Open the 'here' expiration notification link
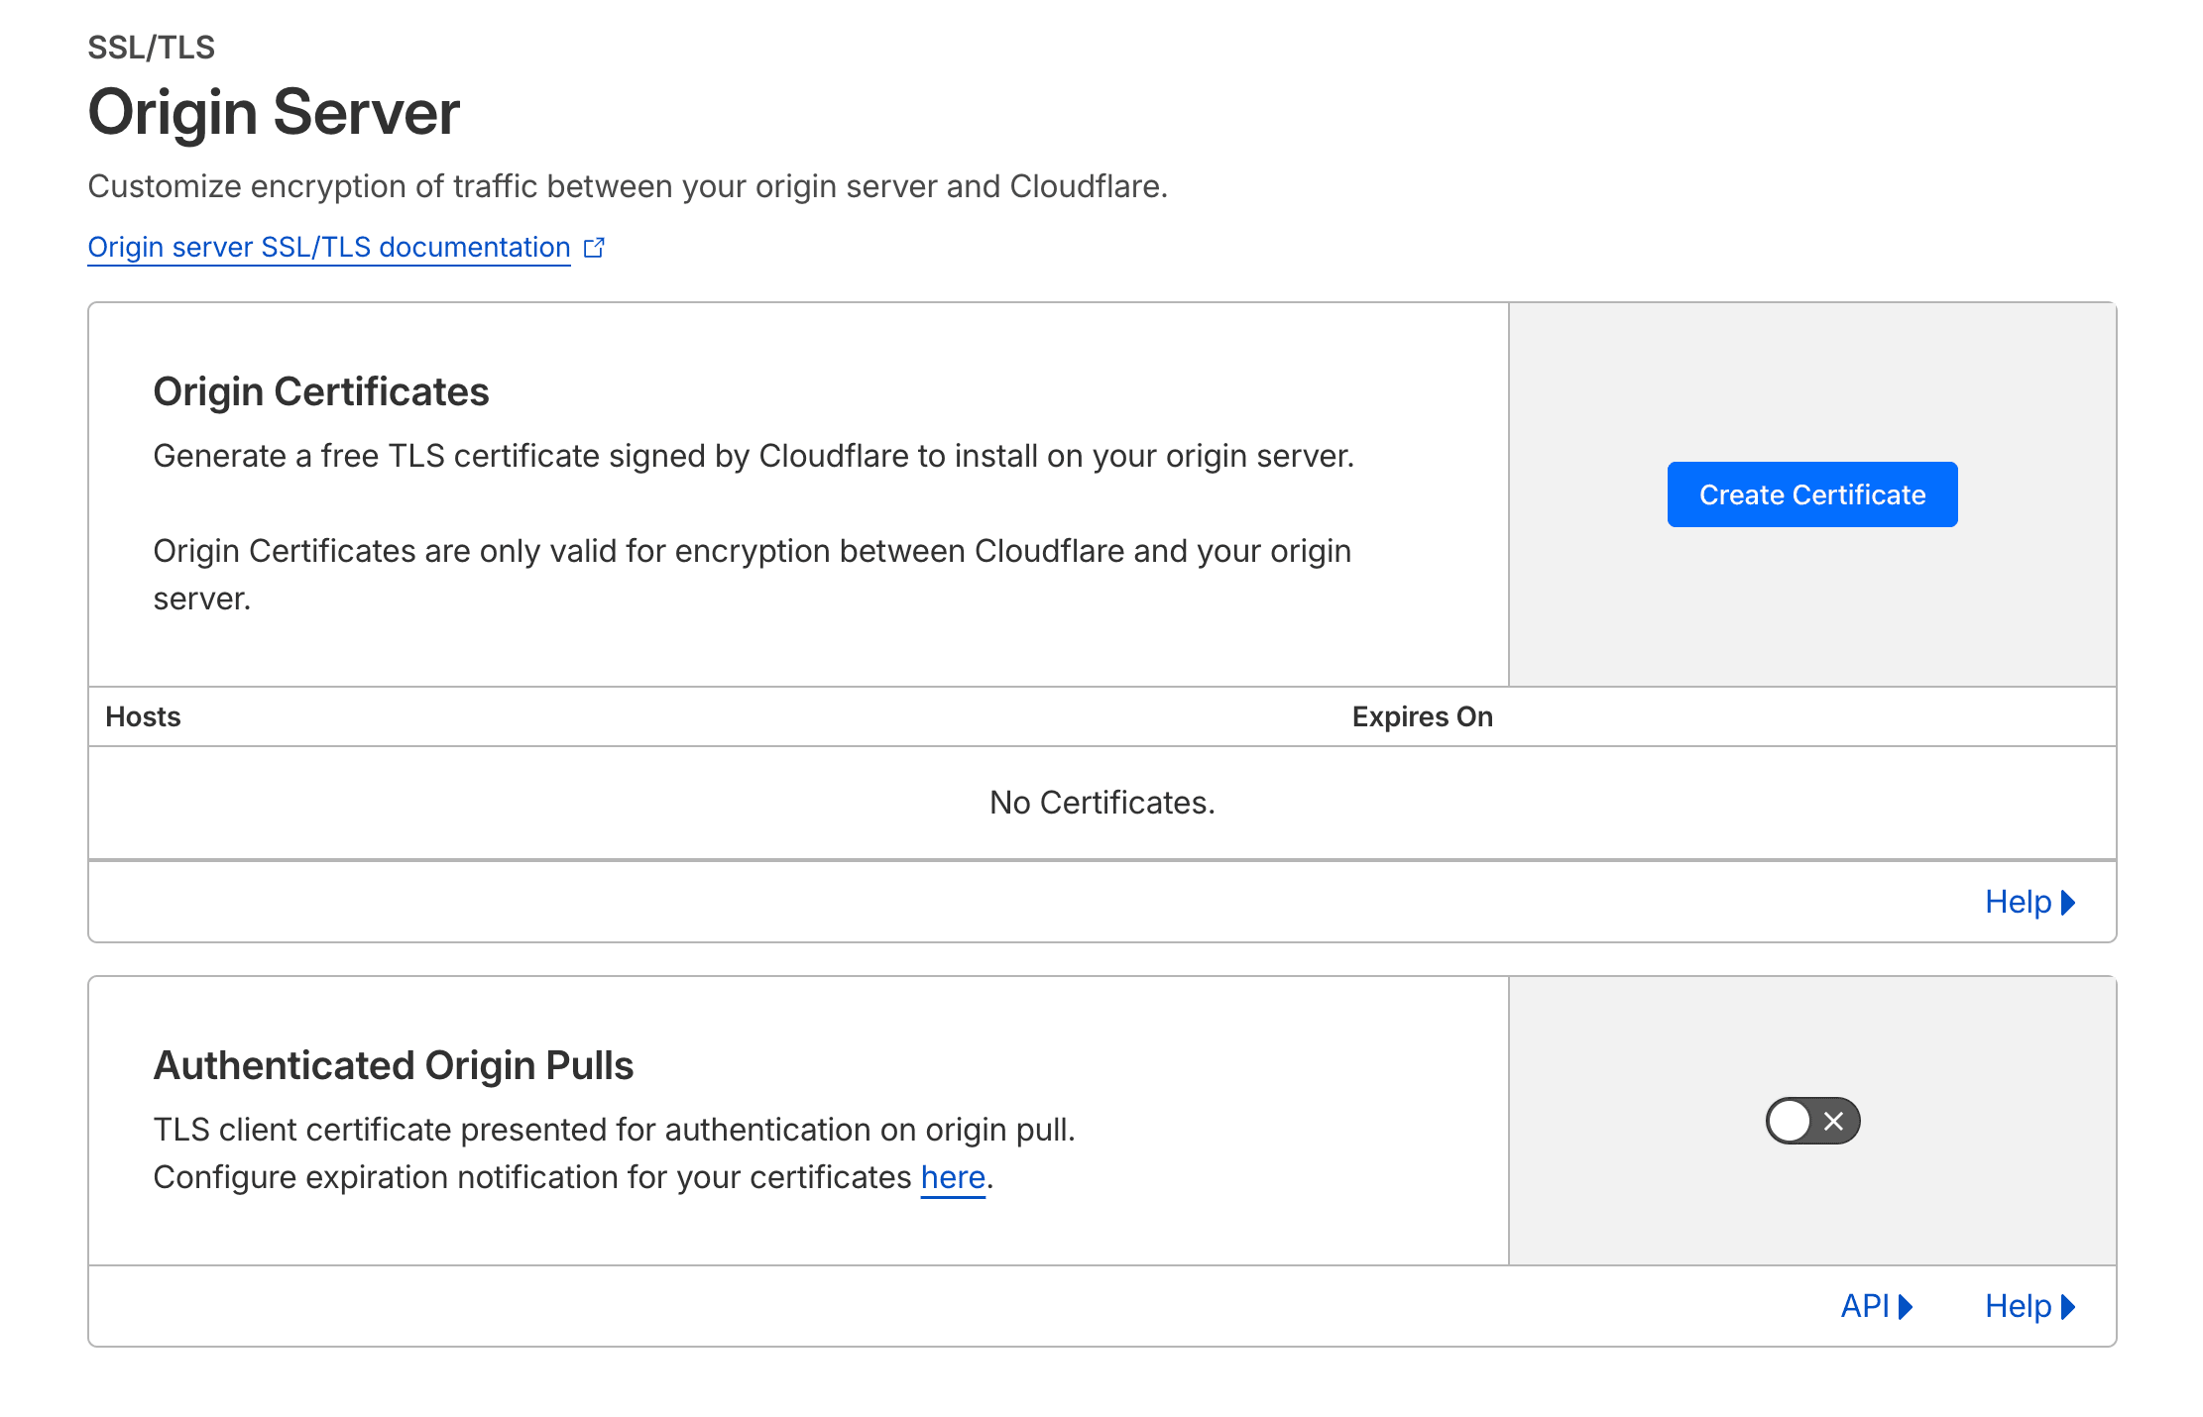 tap(953, 1177)
